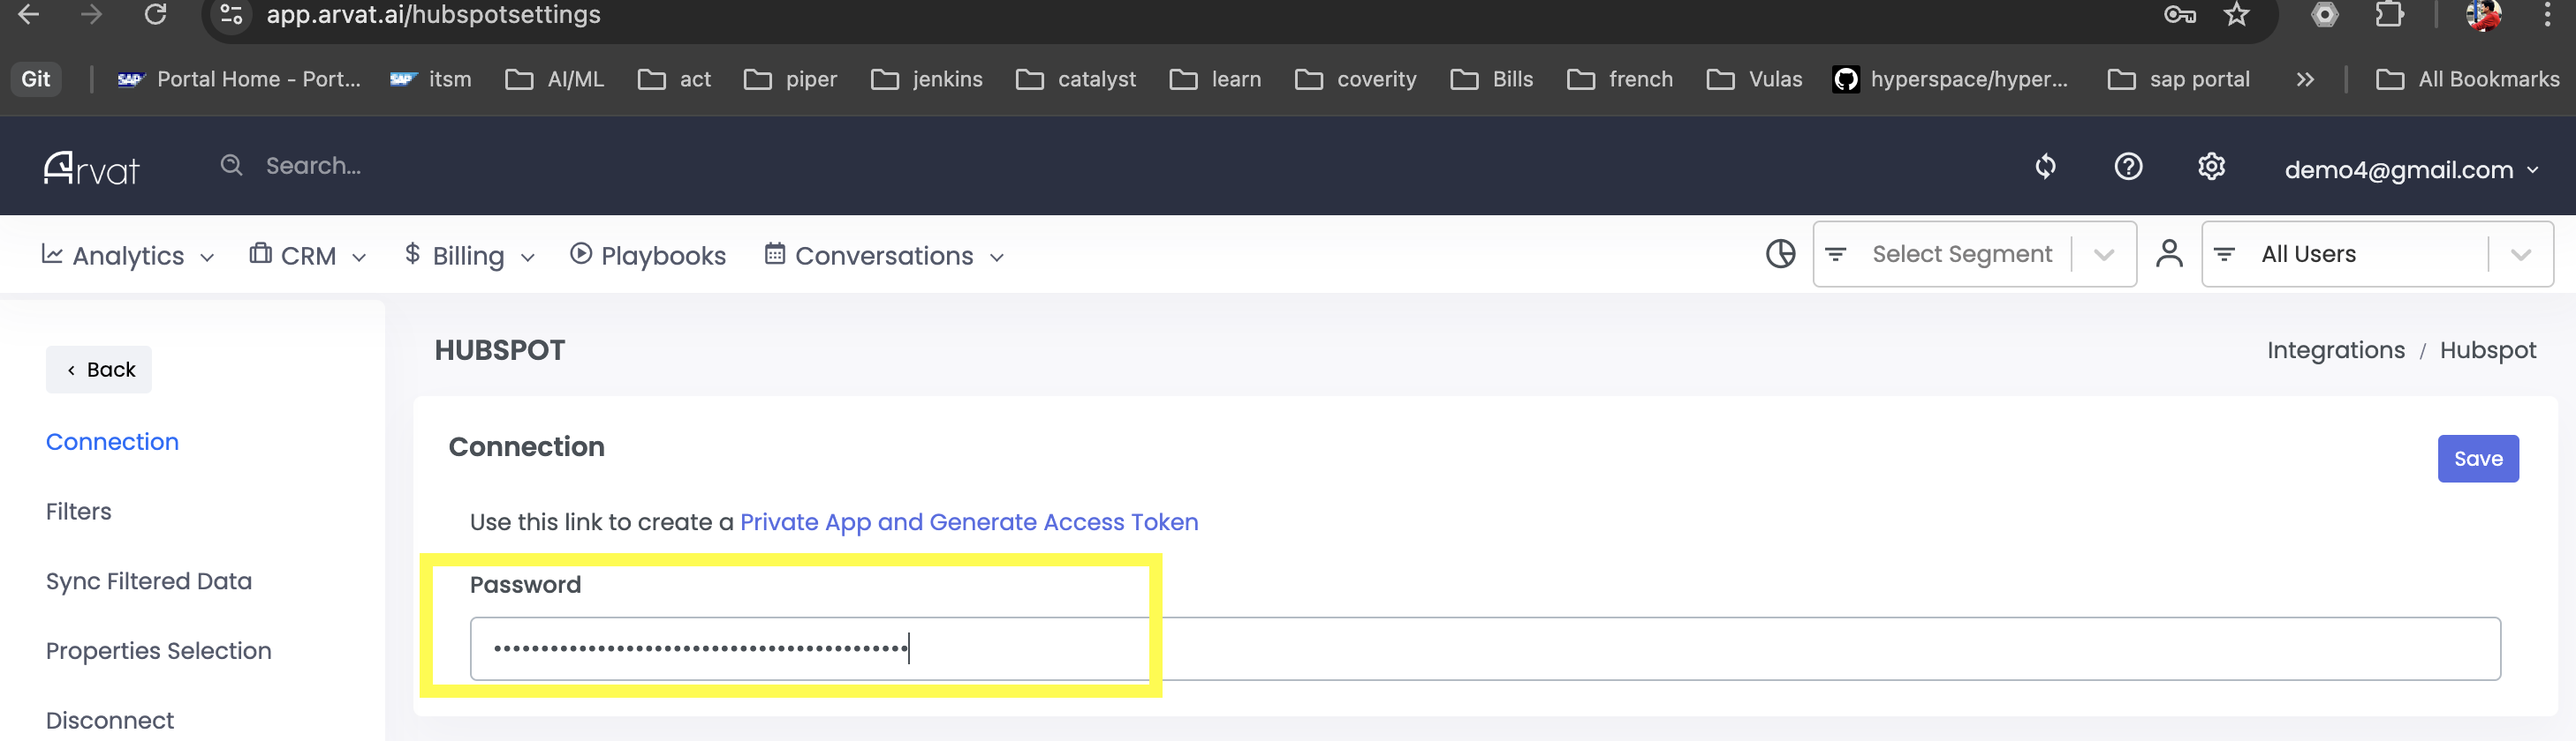Expand the Billing menu

pyautogui.click(x=470, y=256)
